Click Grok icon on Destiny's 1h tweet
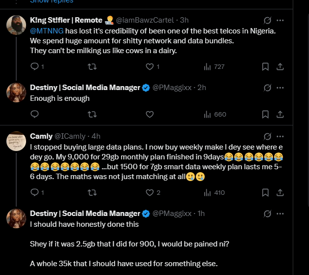 tap(268, 214)
